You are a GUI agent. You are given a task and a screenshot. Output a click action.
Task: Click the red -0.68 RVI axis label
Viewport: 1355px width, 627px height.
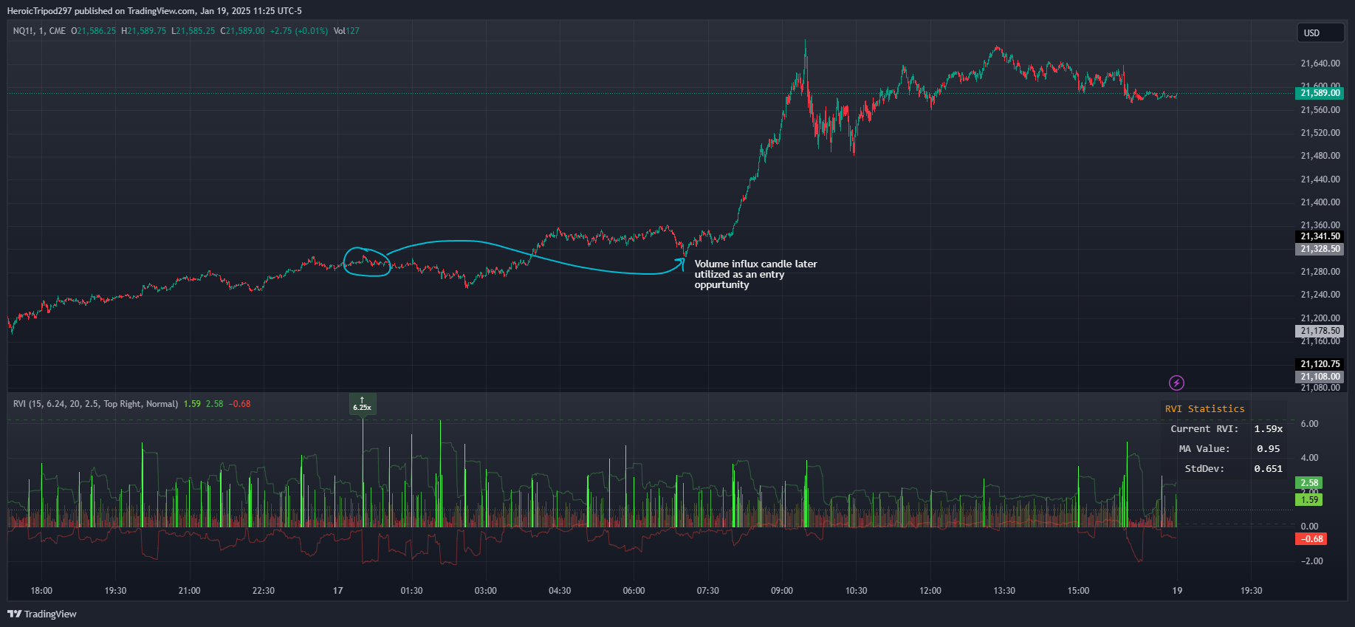point(1311,539)
